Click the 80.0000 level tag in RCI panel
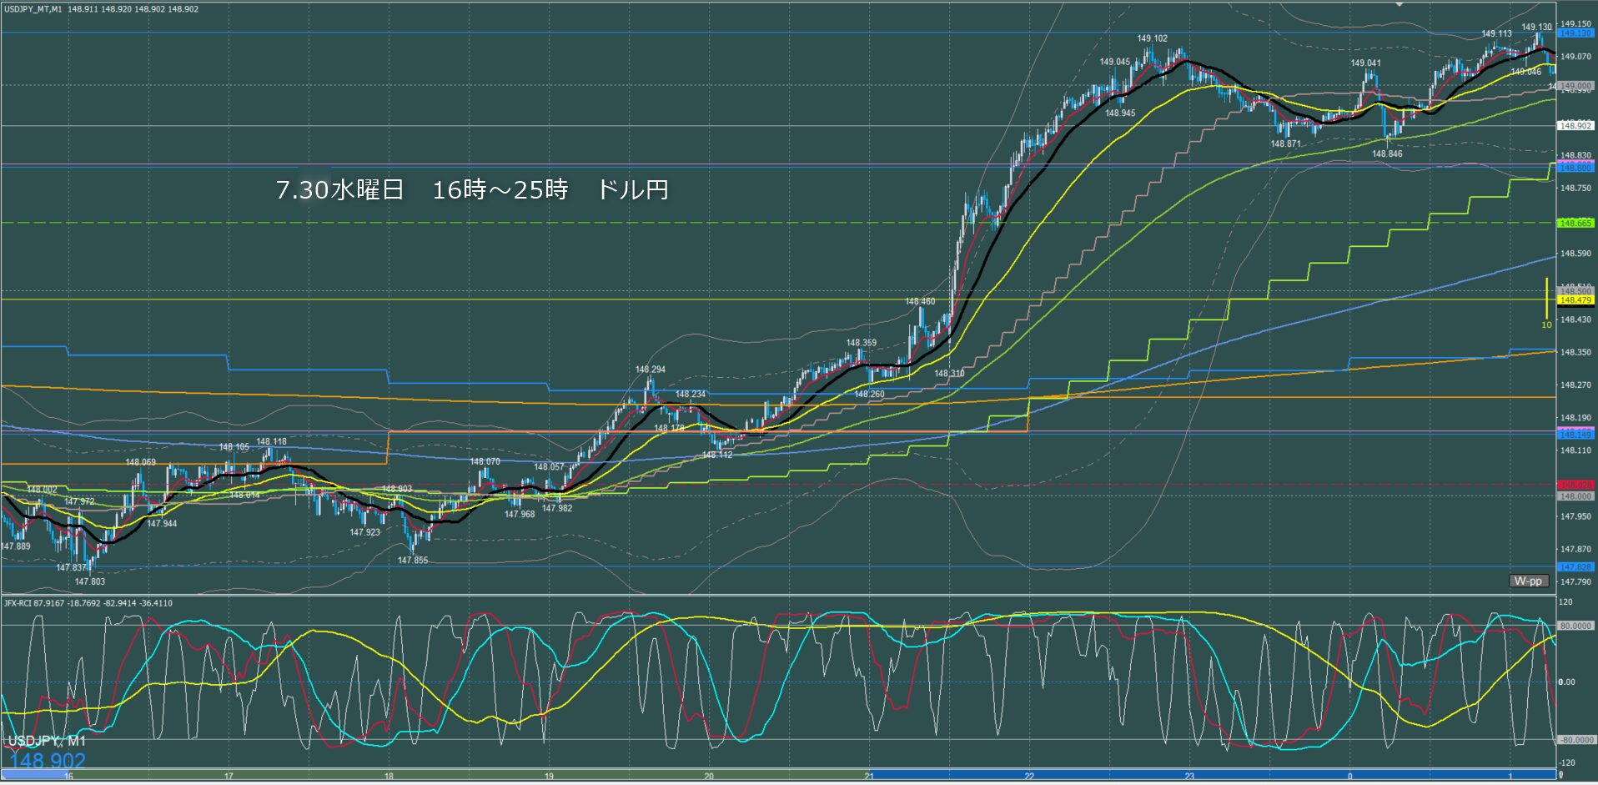The image size is (1598, 785). click(1575, 626)
